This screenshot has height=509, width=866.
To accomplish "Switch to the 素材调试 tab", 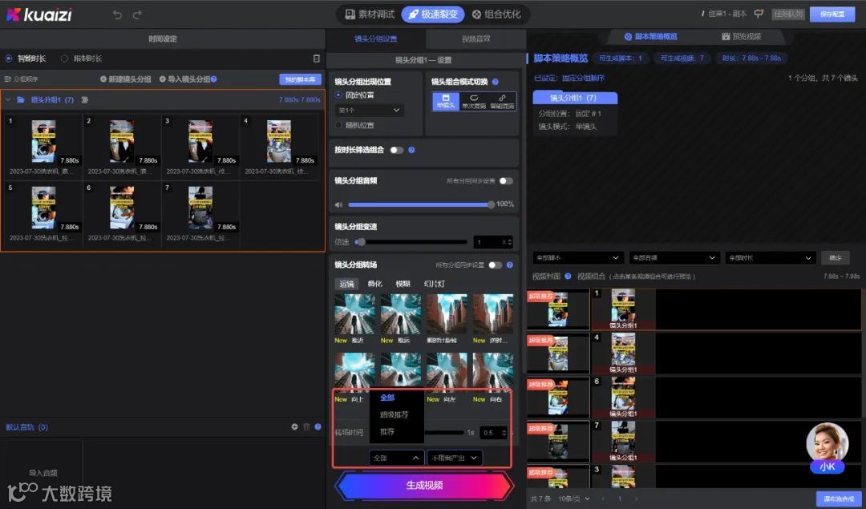I will (370, 14).
